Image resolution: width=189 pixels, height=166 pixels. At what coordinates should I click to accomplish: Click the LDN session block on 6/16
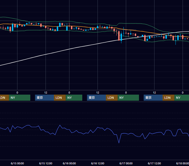click(112, 98)
